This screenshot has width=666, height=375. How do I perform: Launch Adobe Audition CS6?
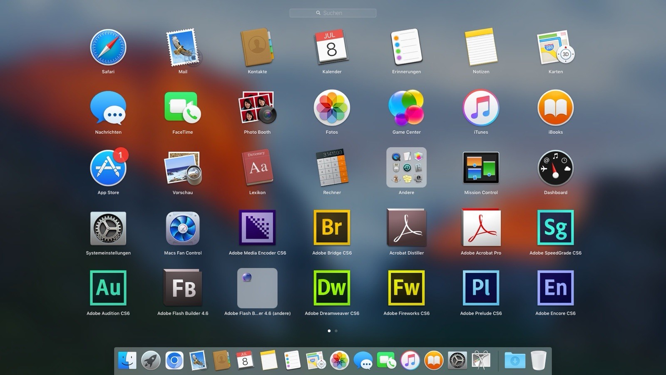(108, 288)
